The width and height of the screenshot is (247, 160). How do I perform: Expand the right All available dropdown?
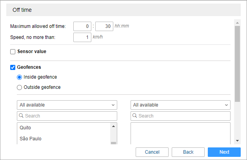point(180,105)
